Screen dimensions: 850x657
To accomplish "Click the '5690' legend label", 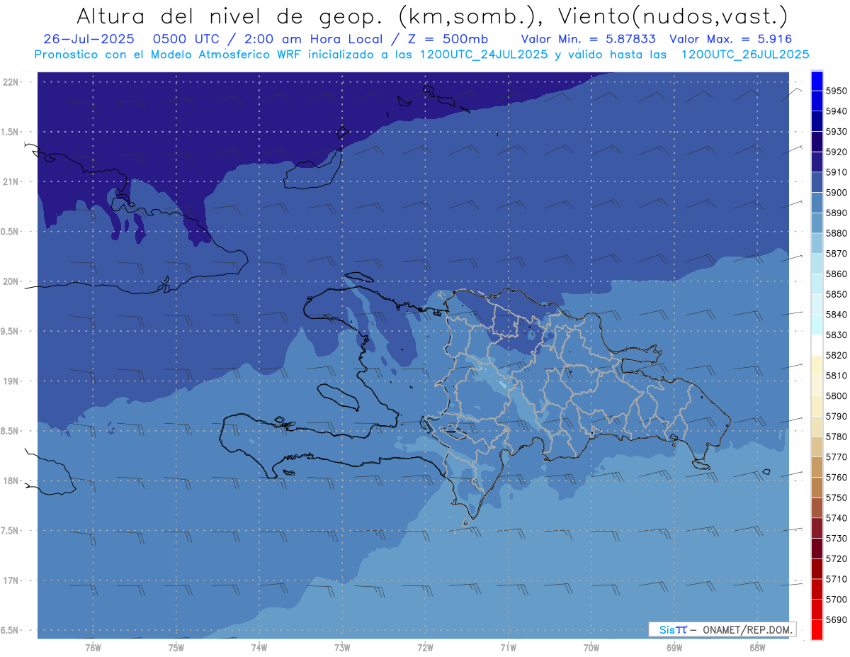I will pyautogui.click(x=836, y=619).
